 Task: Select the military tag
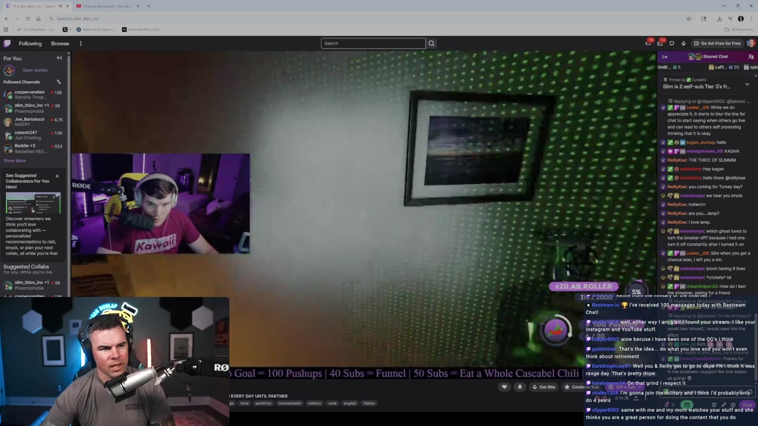click(x=314, y=404)
